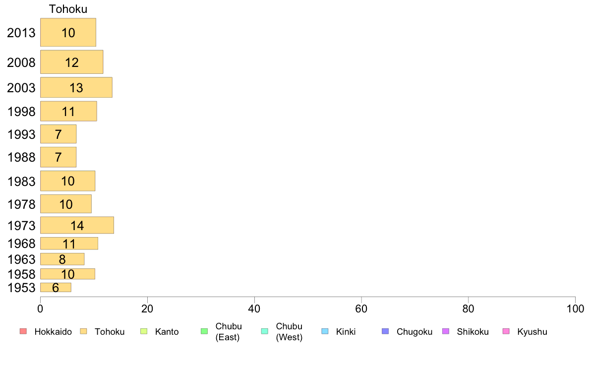Click the Kanto yellow-green legend swatch
The height and width of the screenshot is (365, 589).
pos(144,331)
